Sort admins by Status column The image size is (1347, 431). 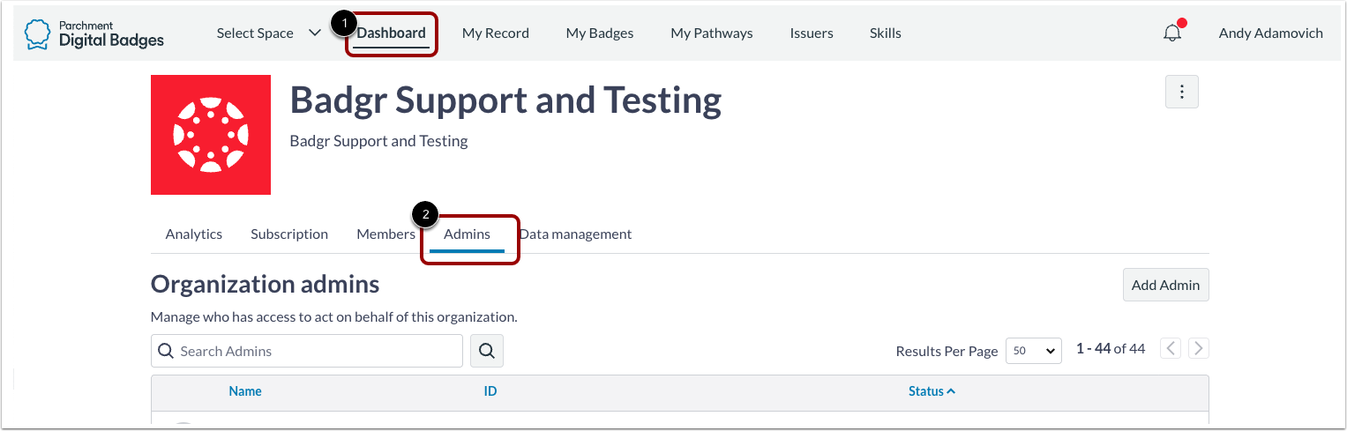pos(932,391)
